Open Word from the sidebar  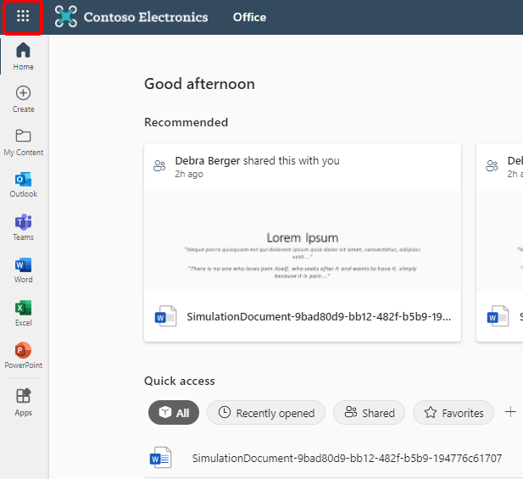click(24, 270)
